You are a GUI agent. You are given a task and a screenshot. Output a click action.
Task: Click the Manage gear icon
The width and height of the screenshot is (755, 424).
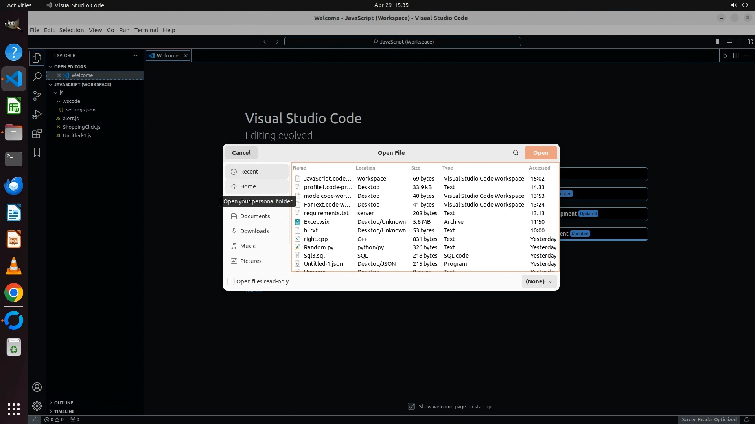[x=37, y=406]
